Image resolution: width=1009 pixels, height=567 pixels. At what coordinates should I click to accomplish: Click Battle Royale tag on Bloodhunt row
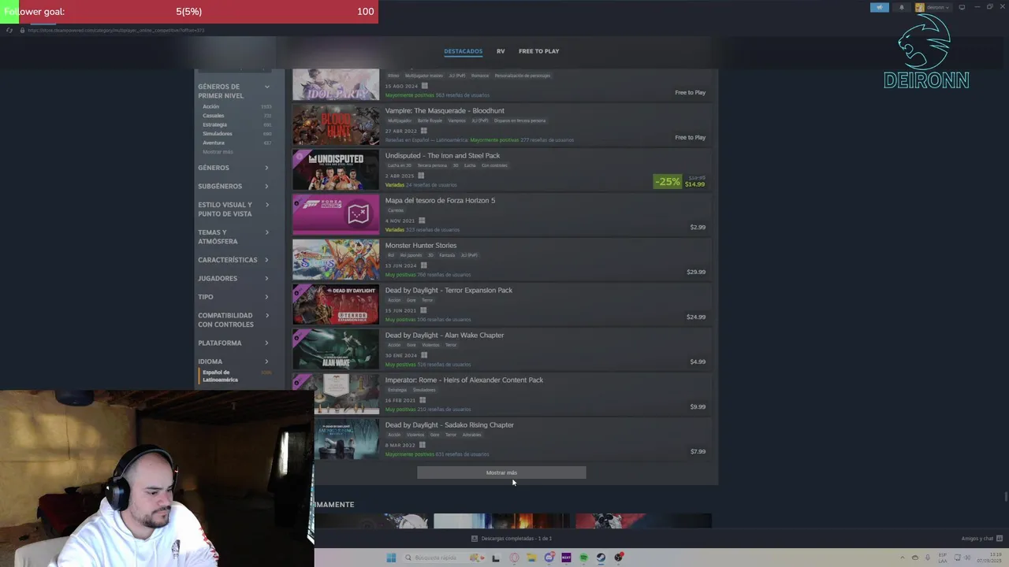(430, 120)
